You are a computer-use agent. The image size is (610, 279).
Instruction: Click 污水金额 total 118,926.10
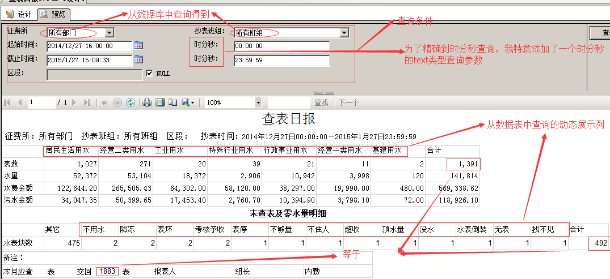[x=457, y=200]
